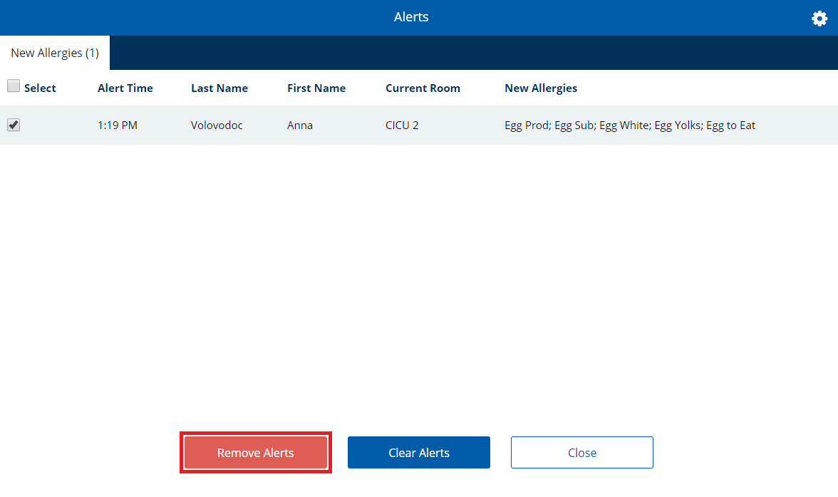Click the Select column header label
838x497 pixels.
[x=40, y=88]
